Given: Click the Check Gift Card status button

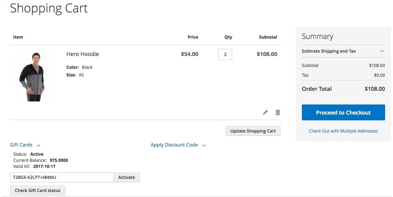Looking at the screenshot, I should pyautogui.click(x=37, y=191).
